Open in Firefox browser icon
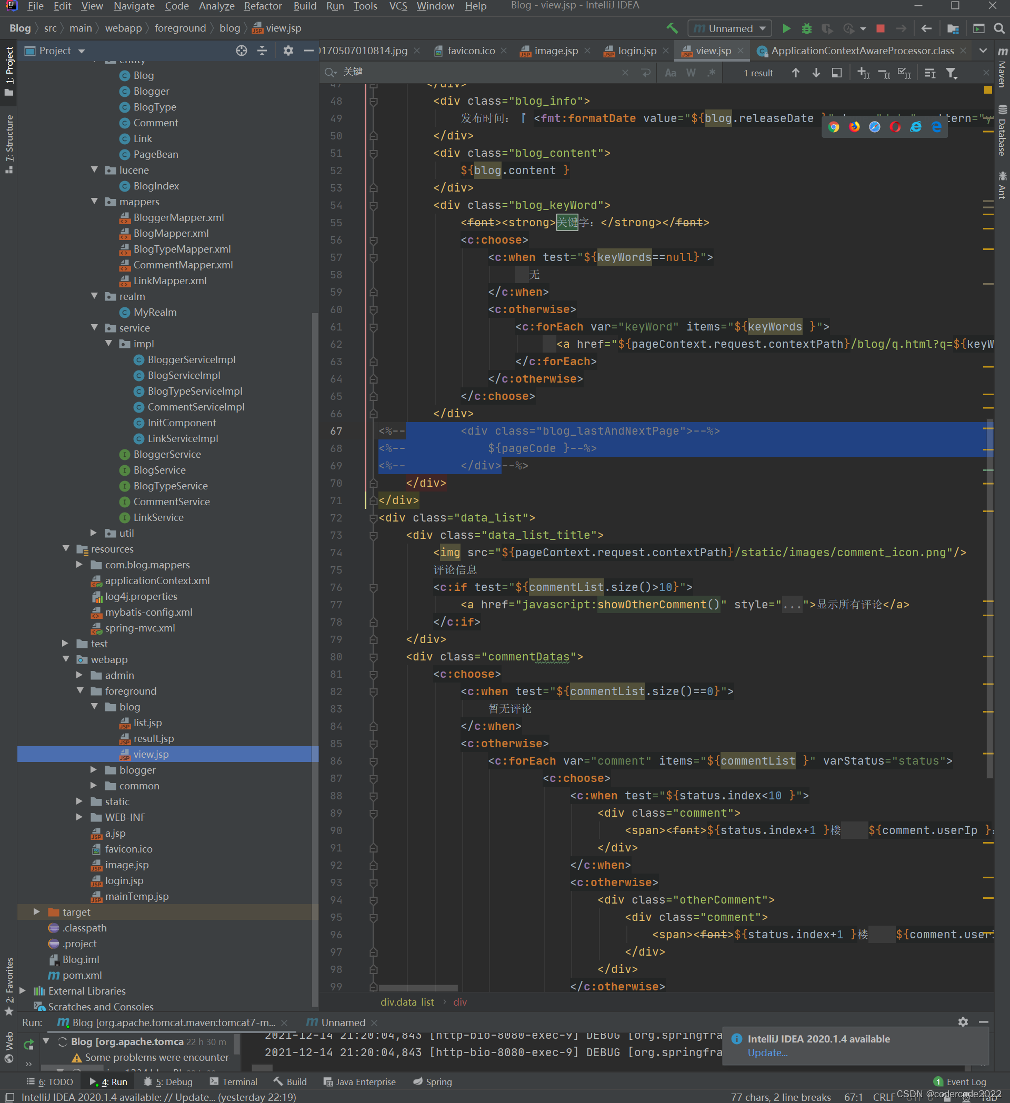The width and height of the screenshot is (1010, 1103). [x=854, y=127]
